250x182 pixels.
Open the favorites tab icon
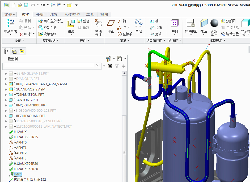tap(22, 51)
